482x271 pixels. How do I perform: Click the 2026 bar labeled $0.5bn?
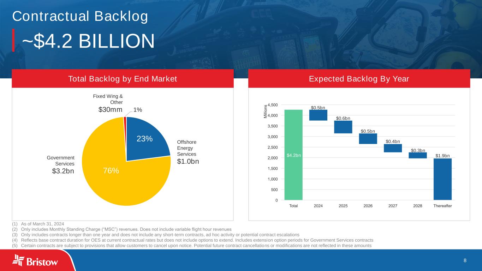(368, 139)
